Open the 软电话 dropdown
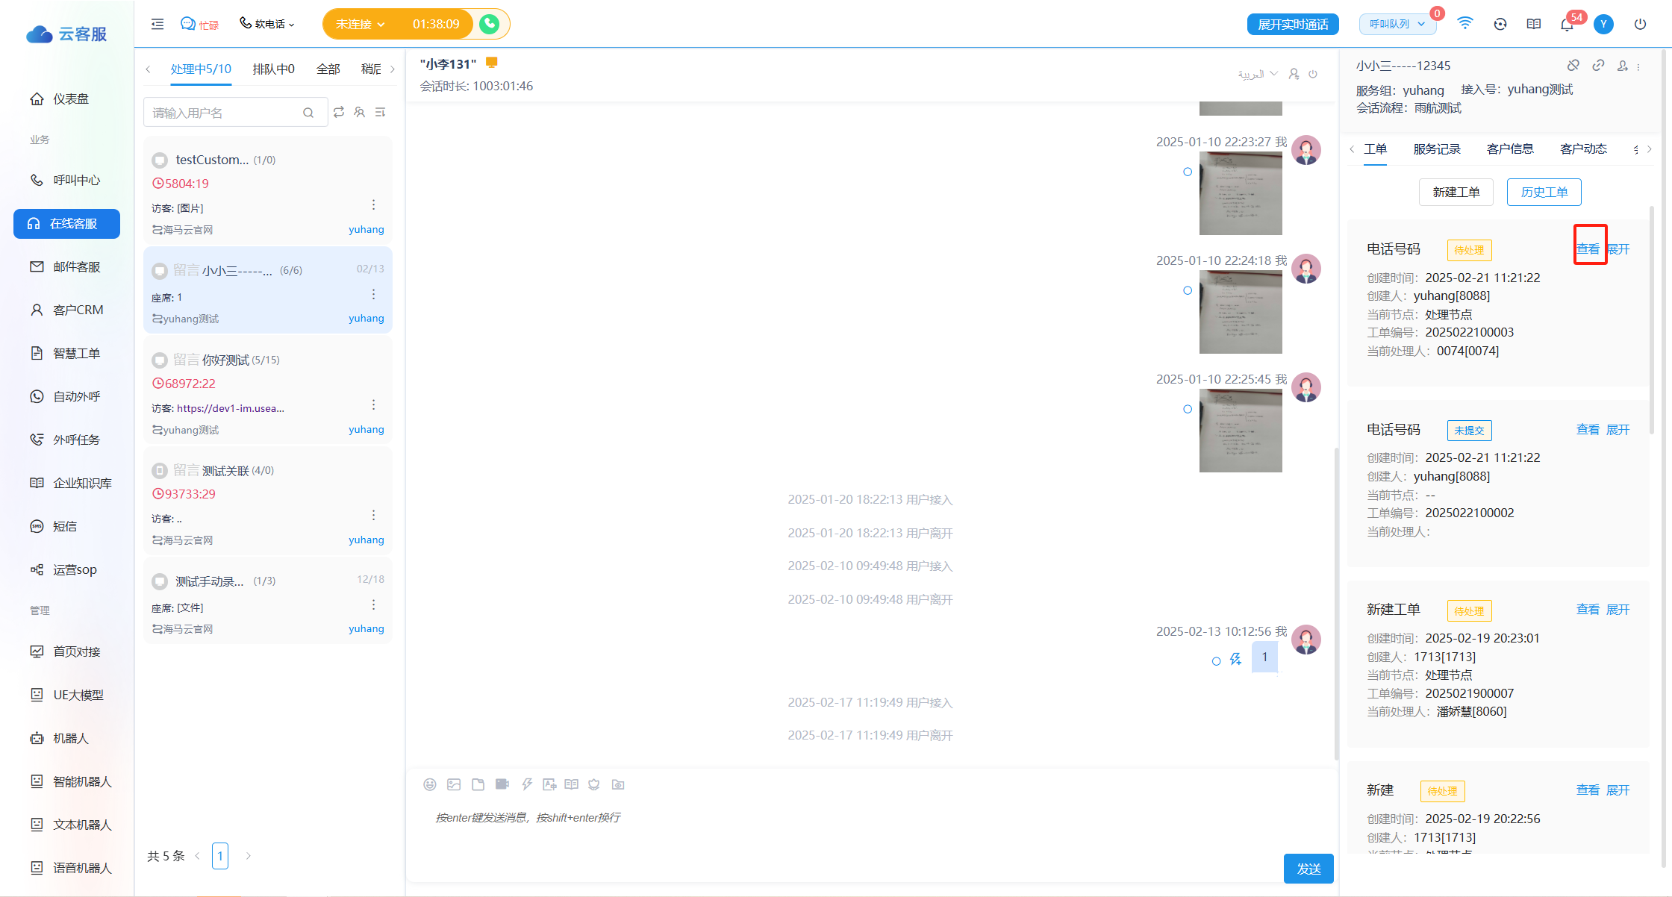Viewport: 1672px width, 897px height. point(267,24)
